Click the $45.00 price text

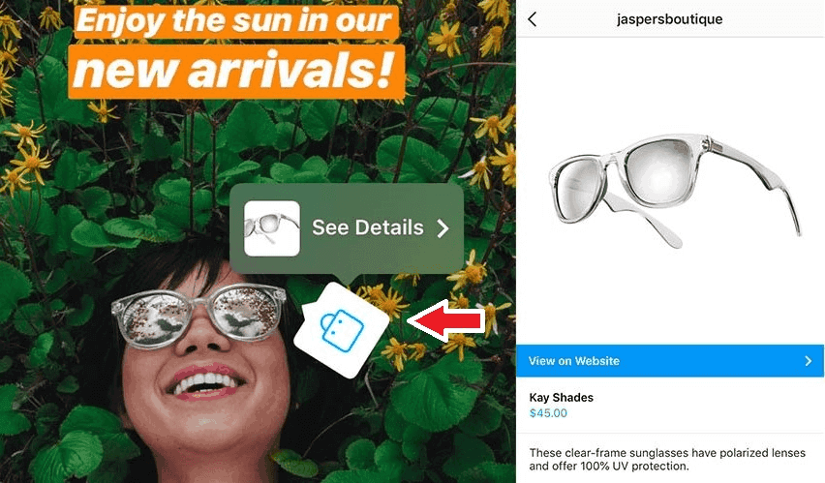point(548,413)
